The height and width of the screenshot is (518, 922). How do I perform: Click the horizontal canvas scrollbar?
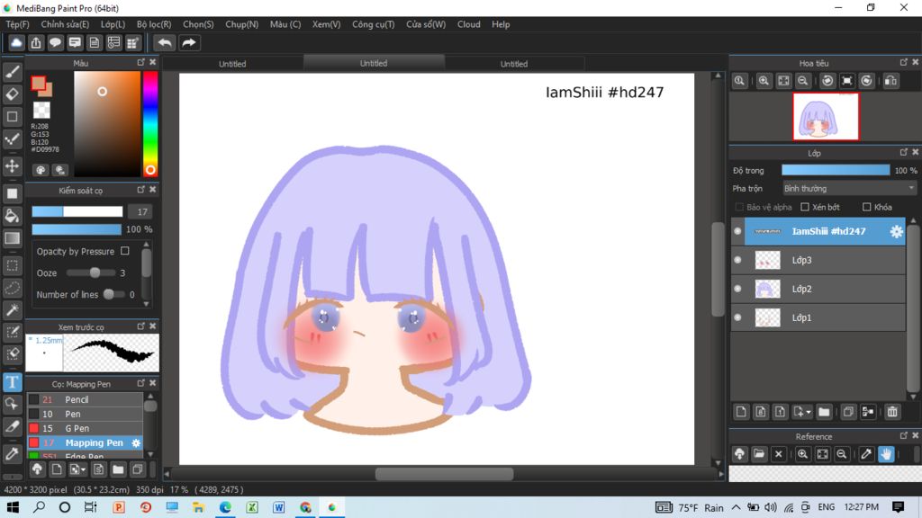[x=444, y=473]
